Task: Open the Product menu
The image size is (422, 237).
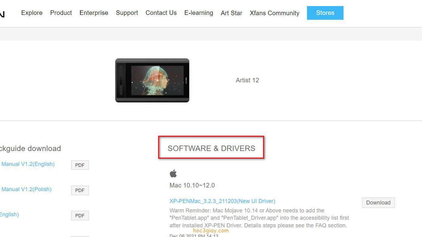Action: (61, 13)
